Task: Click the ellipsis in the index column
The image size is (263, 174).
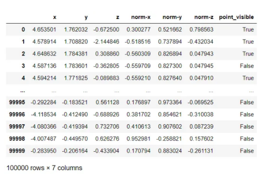Action: coord(22,91)
